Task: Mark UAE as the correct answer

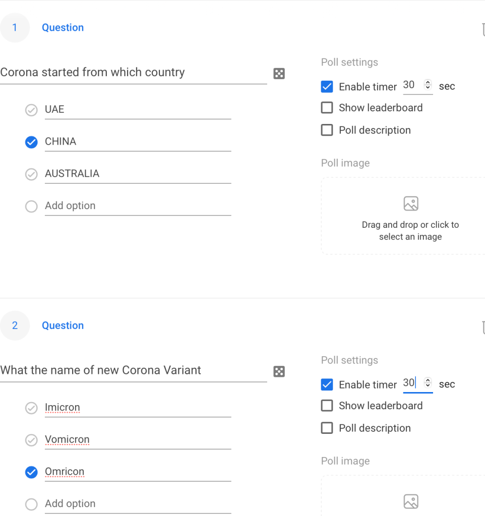Action: [x=31, y=110]
